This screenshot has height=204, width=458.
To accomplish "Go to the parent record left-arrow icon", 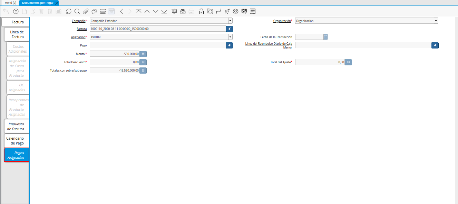I will [x=121, y=11].
